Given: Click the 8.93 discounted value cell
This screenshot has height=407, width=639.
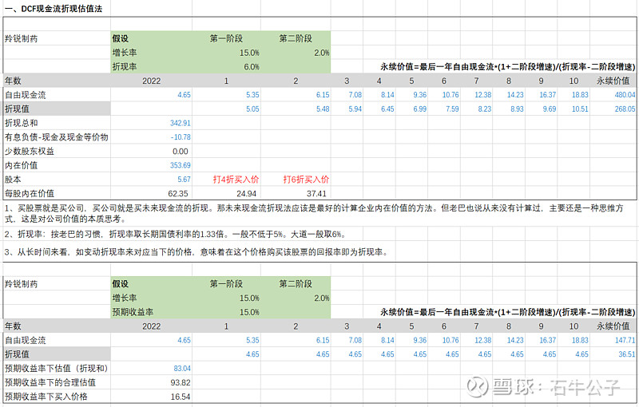Looking at the screenshot, I should click(x=517, y=109).
